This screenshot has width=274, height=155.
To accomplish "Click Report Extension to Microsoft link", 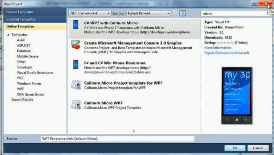I will tap(226, 53).
